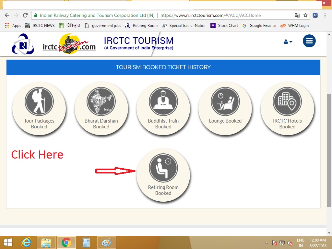Open the Google Finance bookmark
Image resolution: width=332 pixels, height=249 pixels.
(x=259, y=26)
